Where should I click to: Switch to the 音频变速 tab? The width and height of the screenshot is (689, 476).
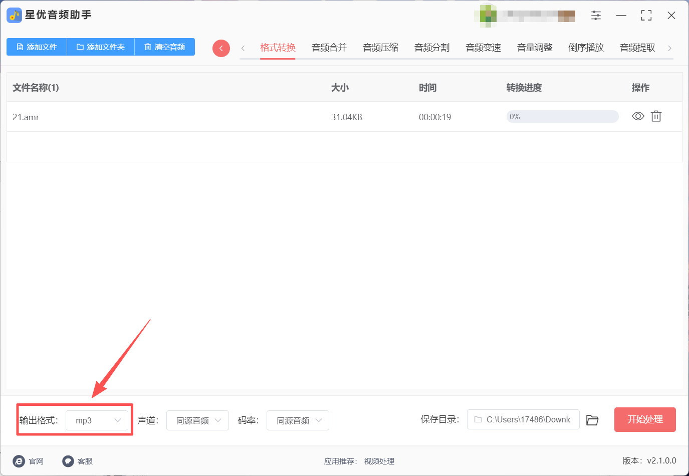(484, 48)
